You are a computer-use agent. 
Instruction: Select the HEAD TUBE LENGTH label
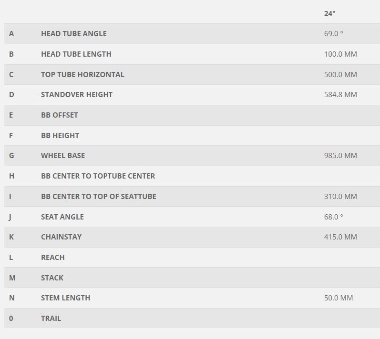point(76,54)
